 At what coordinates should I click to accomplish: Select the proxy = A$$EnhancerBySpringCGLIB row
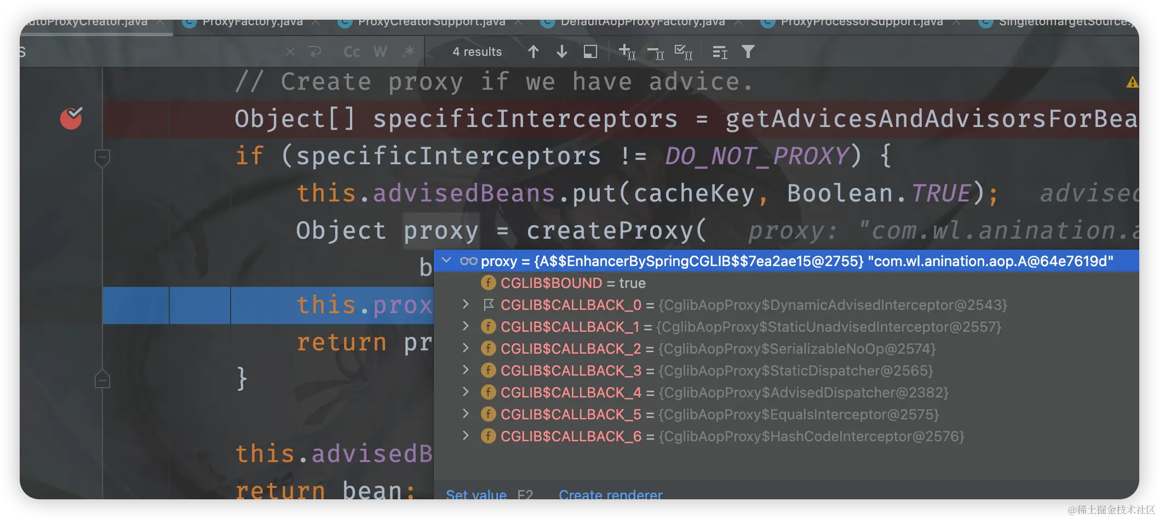click(x=787, y=261)
